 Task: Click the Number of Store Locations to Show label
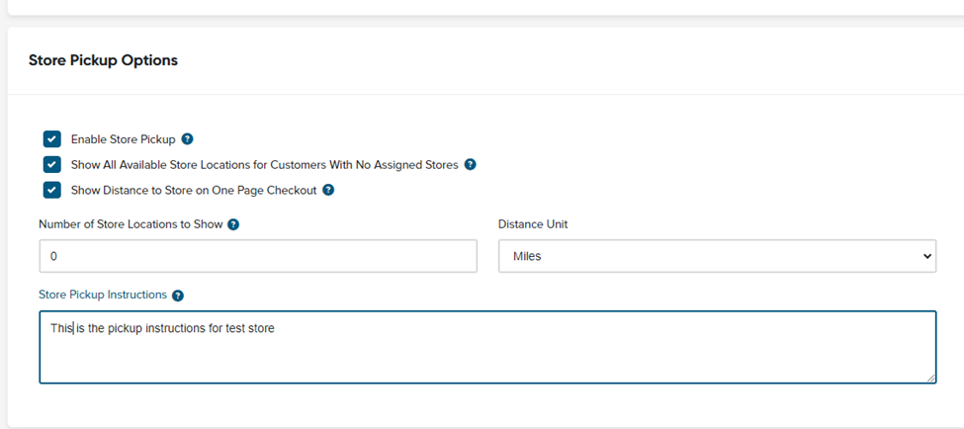pyautogui.click(x=131, y=224)
